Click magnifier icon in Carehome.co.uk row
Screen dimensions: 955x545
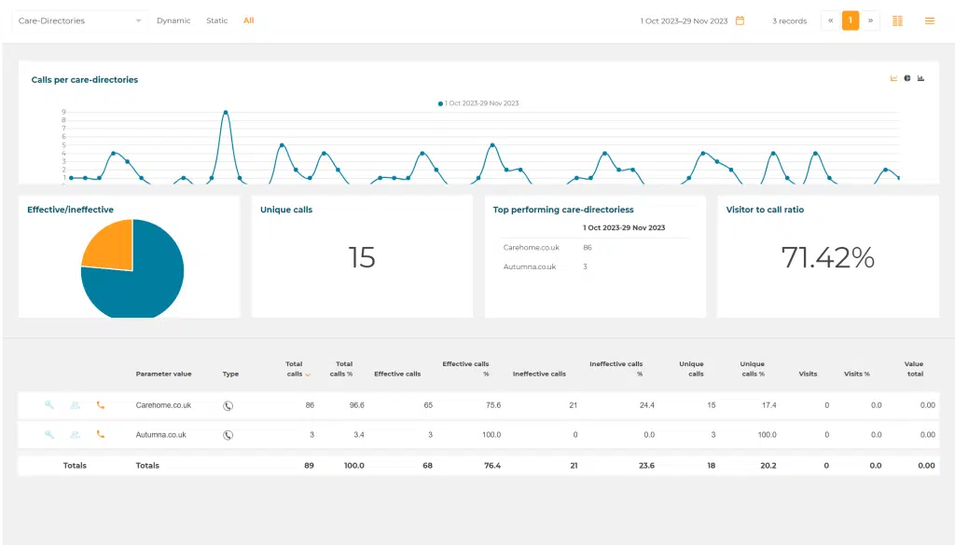coord(49,405)
